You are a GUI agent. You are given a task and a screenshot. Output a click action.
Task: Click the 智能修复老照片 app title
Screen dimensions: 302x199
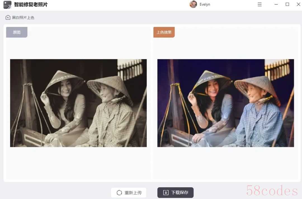pyautogui.click(x=31, y=5)
